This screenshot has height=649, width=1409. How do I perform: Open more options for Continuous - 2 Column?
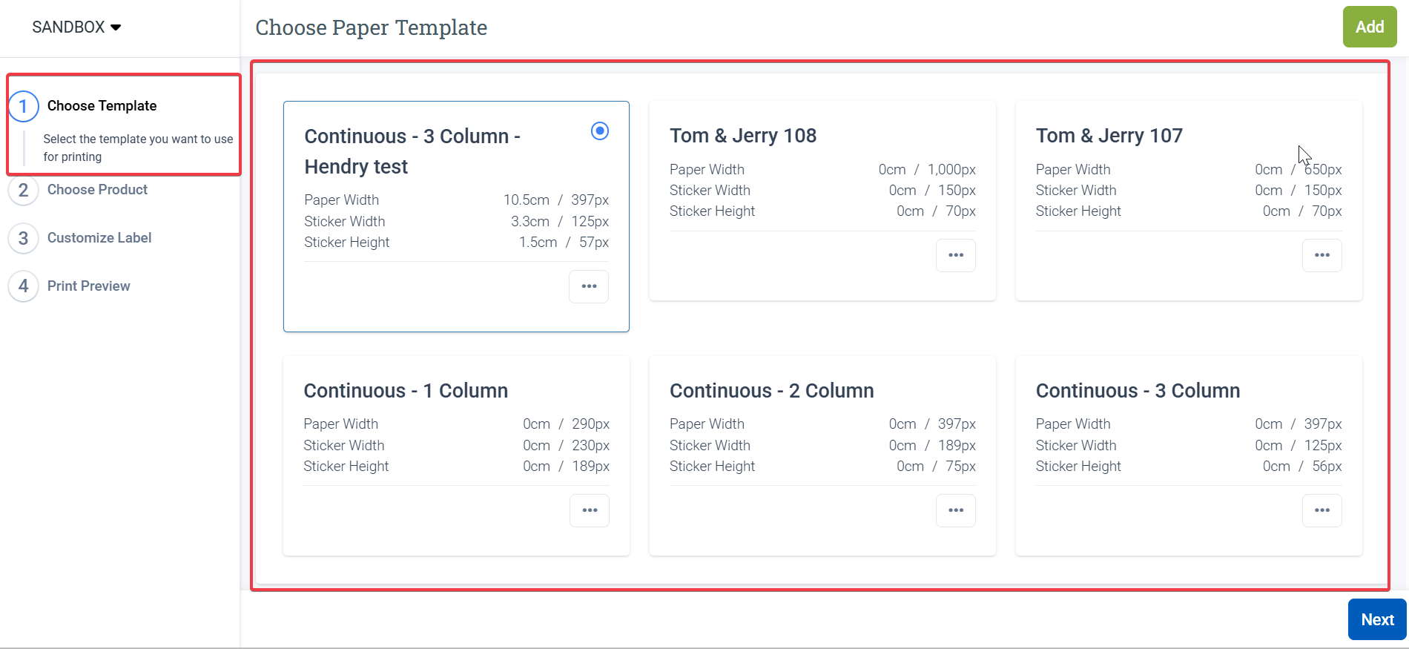(x=955, y=510)
